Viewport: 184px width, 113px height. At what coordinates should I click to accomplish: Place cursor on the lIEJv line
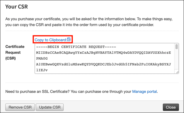click(42, 70)
